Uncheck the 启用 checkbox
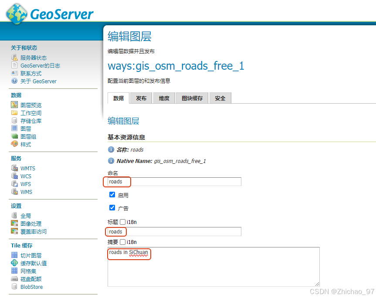Viewport: 376px width, 298px height. (x=112, y=194)
